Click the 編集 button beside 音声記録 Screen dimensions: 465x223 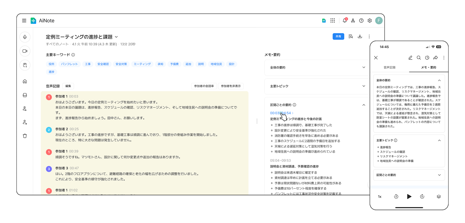coord(68,86)
